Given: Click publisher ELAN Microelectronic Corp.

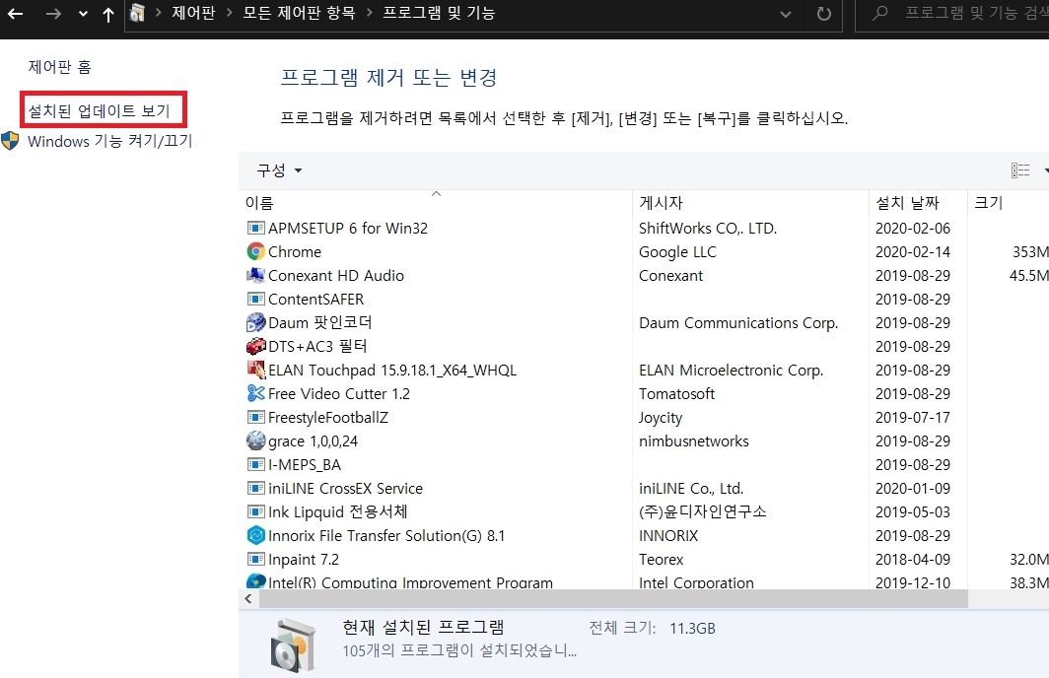Looking at the screenshot, I should point(731,371).
